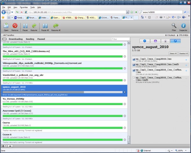Open the settings gear menu at bottom left

click(x=4, y=146)
